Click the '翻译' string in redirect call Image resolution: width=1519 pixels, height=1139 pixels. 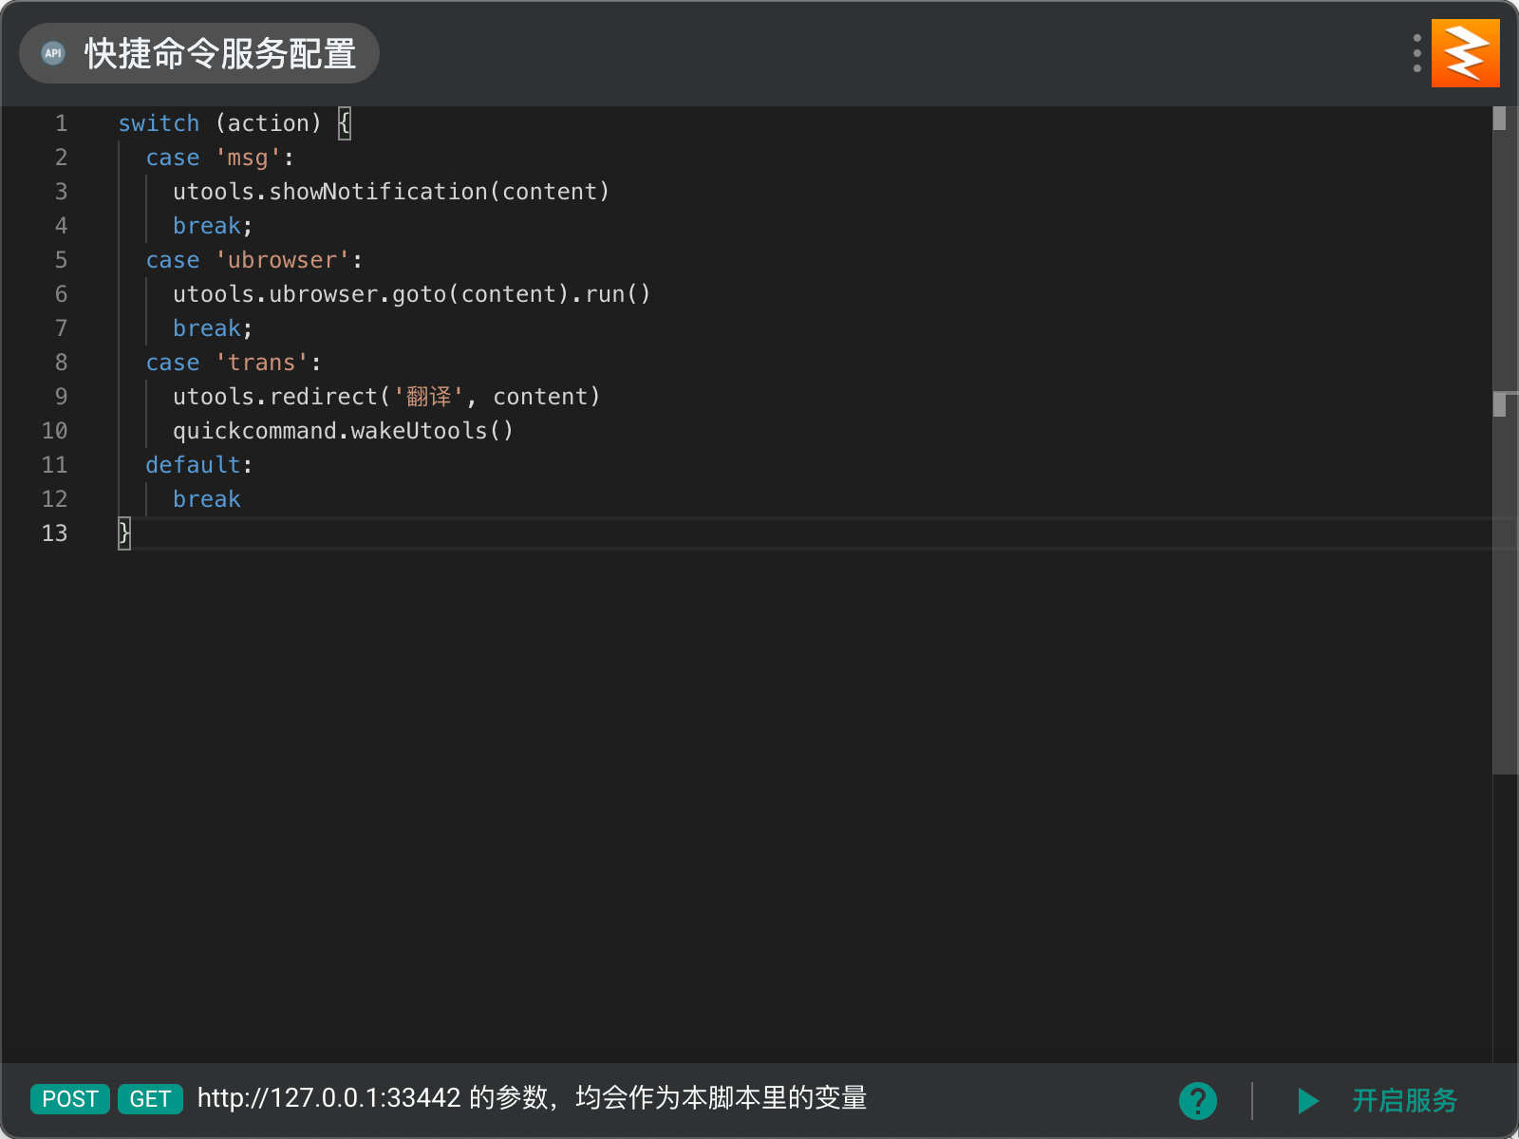pos(428,397)
